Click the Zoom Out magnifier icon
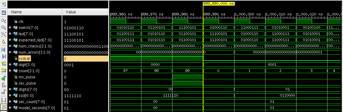This screenshot has width=343, height=112. click(3, 27)
